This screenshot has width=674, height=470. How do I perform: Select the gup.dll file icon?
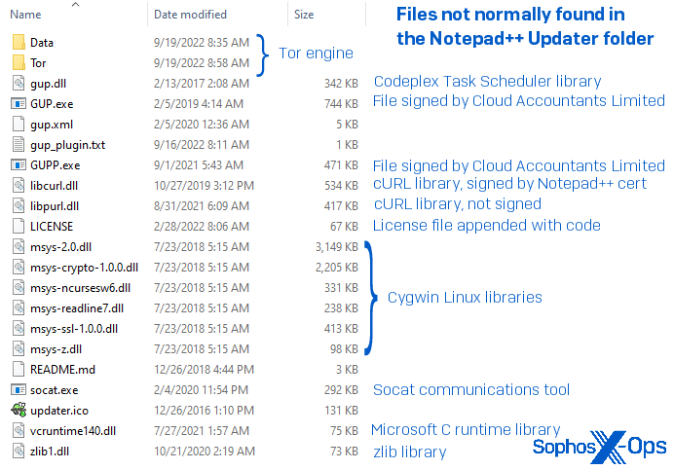tap(19, 84)
